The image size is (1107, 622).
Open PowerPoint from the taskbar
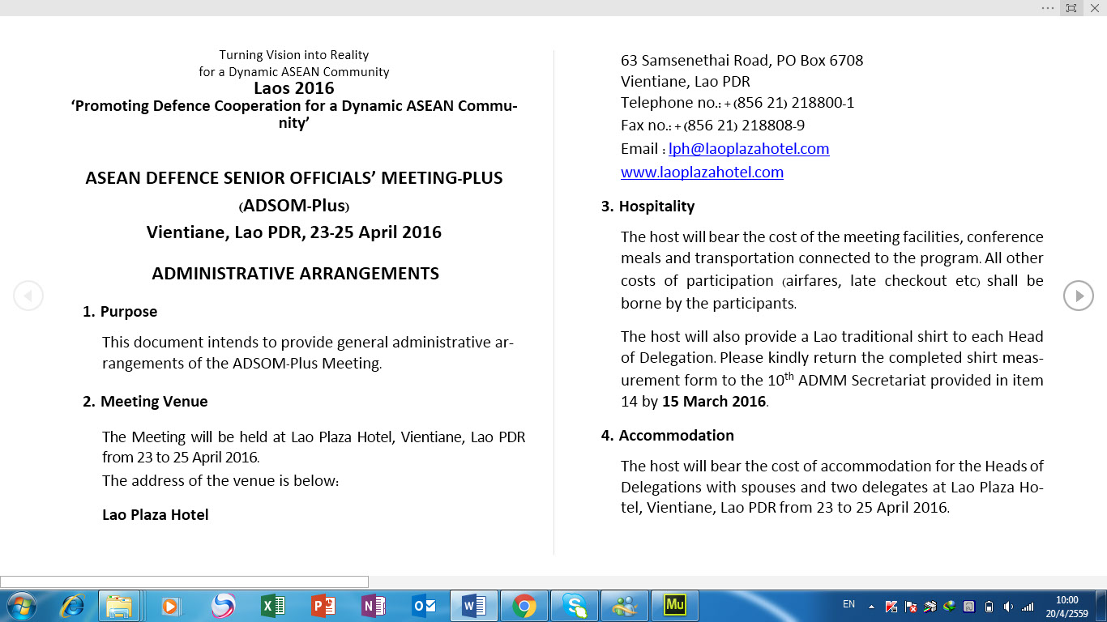(x=323, y=606)
